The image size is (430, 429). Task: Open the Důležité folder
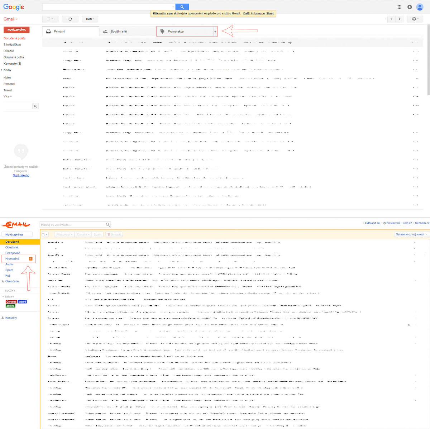click(x=9, y=51)
